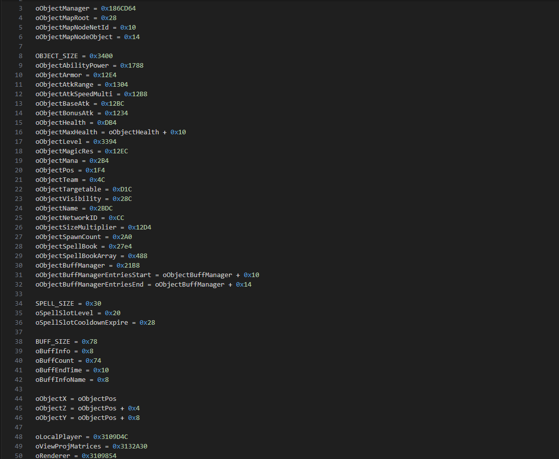Click oObjectBuffManagerEntriesEnd variable

coord(90,284)
